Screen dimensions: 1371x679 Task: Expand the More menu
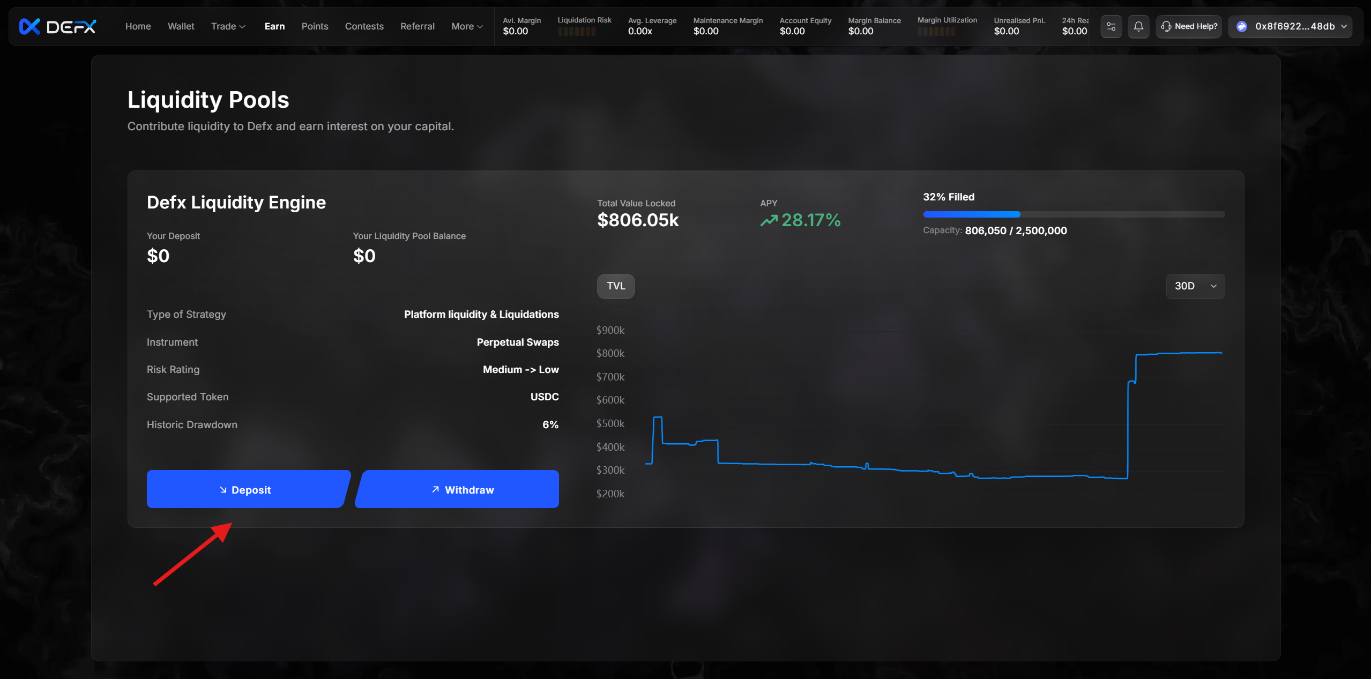coord(467,26)
